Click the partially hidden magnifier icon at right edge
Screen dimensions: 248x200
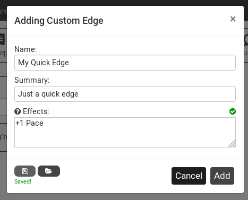[246, 40]
